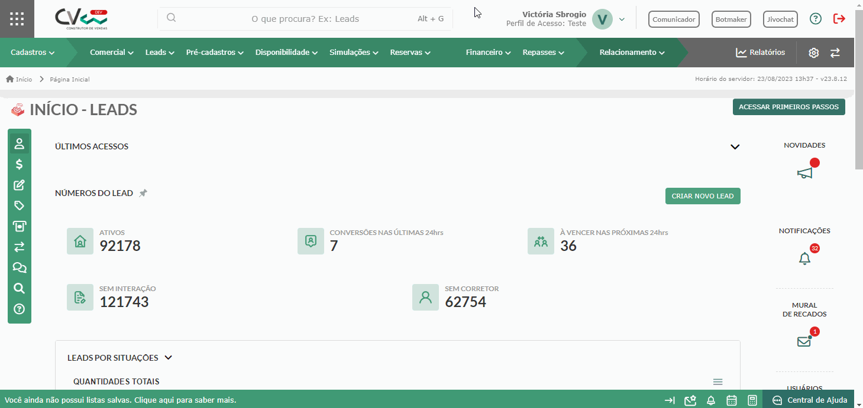Select the chat bubbles icon in left sidebar

pos(20,267)
